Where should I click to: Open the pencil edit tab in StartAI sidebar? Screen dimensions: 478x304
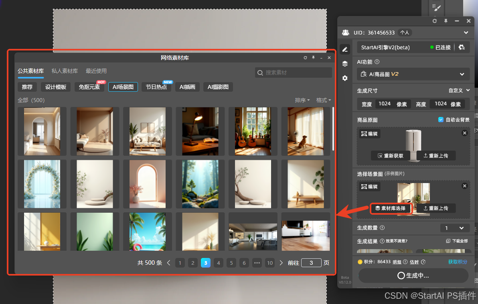345,49
